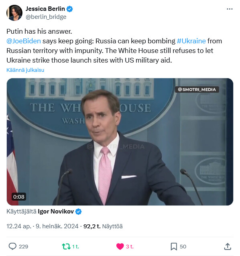Click the Jessica Berlin display name
The height and width of the screenshot is (256, 240).
click(x=45, y=9)
